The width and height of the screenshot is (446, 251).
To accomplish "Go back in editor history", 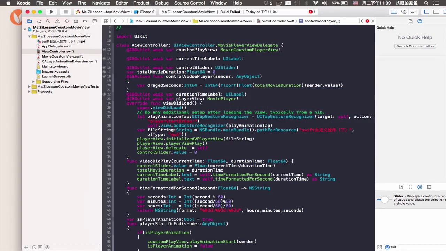I will [x=115, y=21].
